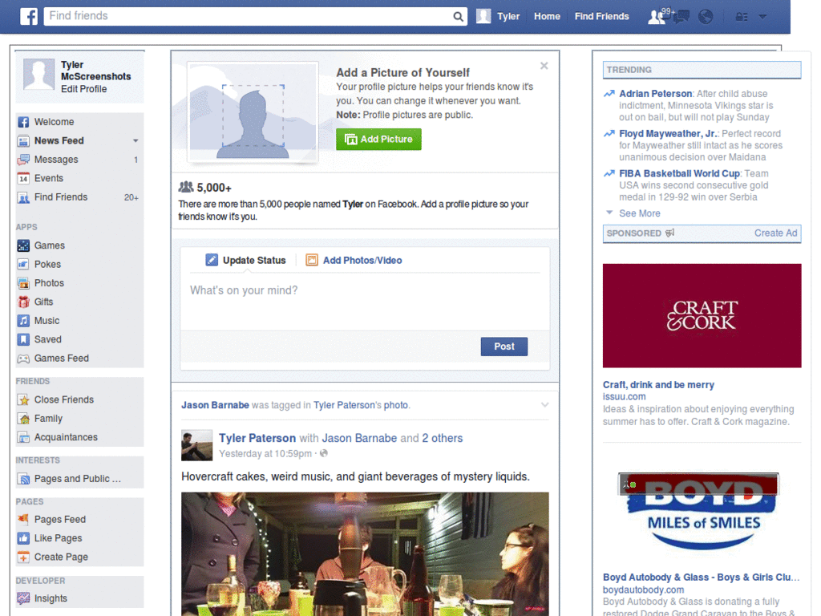Click the Photos app icon

[23, 283]
